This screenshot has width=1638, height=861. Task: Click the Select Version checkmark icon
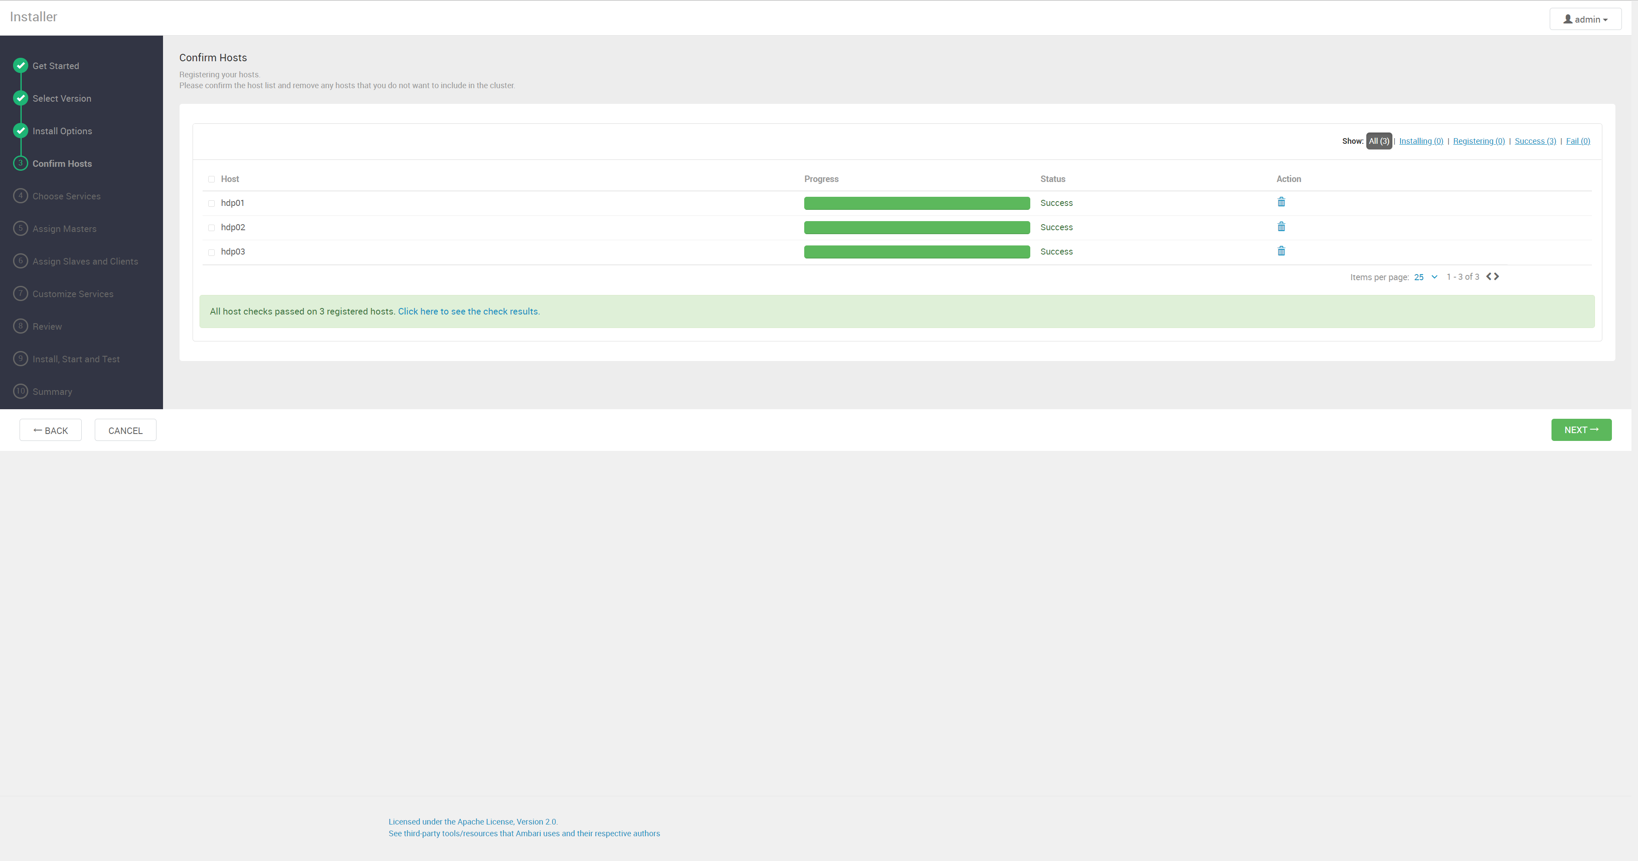pos(20,98)
